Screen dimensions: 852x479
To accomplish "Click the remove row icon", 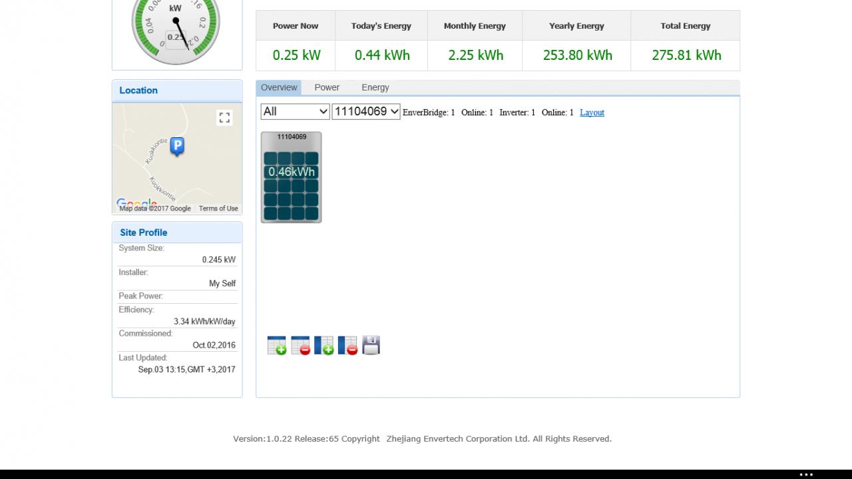I will pyautogui.click(x=300, y=346).
